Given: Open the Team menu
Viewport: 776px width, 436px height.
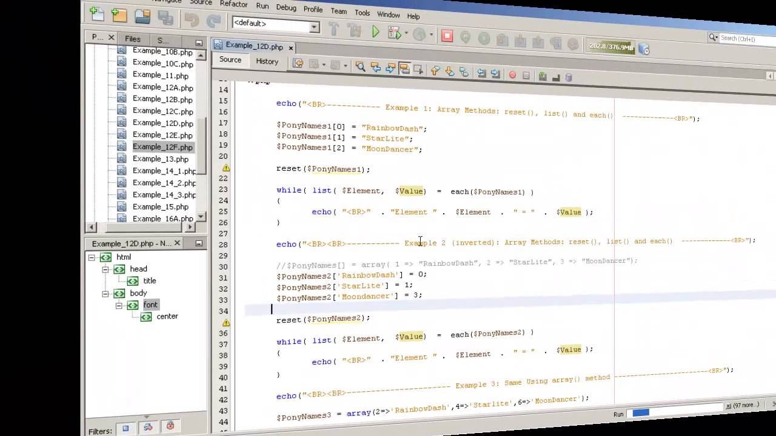Looking at the screenshot, I should point(339,12).
